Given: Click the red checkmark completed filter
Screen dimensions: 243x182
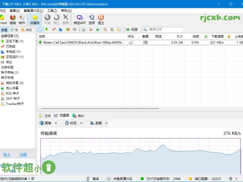Looking at the screenshot, I should tap(54, 29).
